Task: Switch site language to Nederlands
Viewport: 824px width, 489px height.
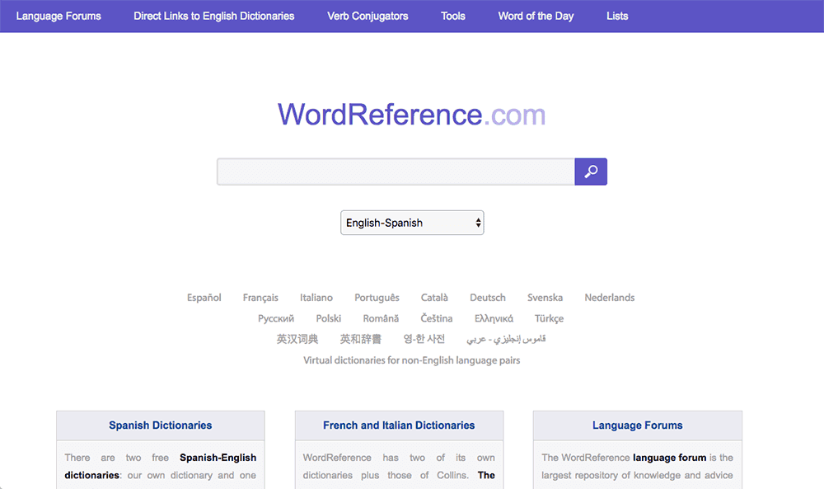Action: click(610, 298)
